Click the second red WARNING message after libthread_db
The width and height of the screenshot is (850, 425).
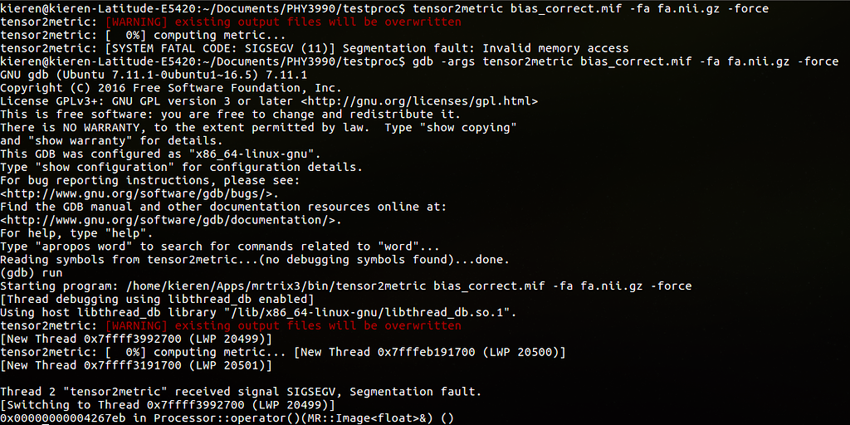click(x=284, y=325)
